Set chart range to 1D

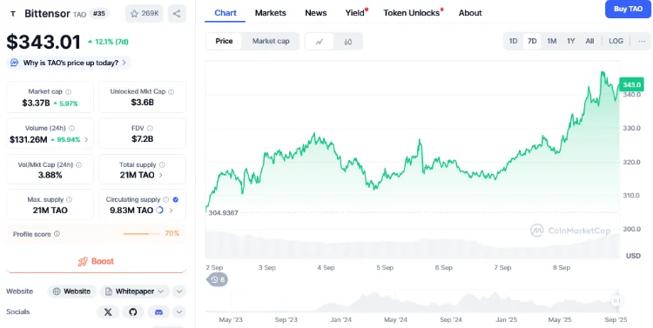513,41
